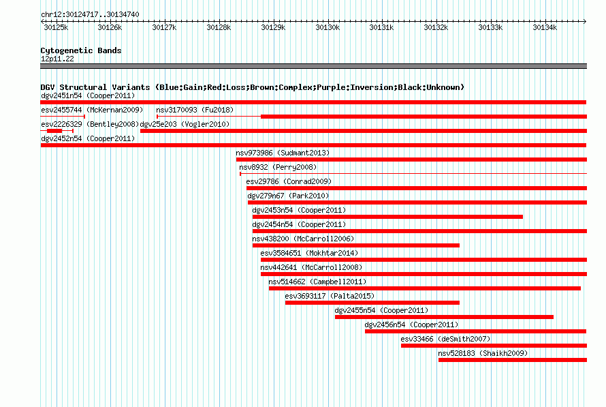Click the dgv2456n54 (Cooper2011) label

click(411, 325)
